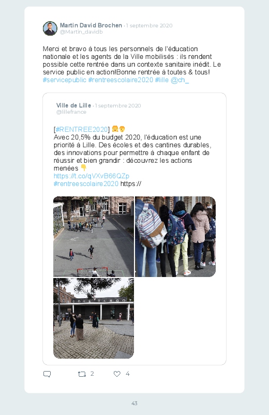Open the Ecole Turgot entrance photo
The width and height of the screenshot is (269, 415).
[94, 318]
